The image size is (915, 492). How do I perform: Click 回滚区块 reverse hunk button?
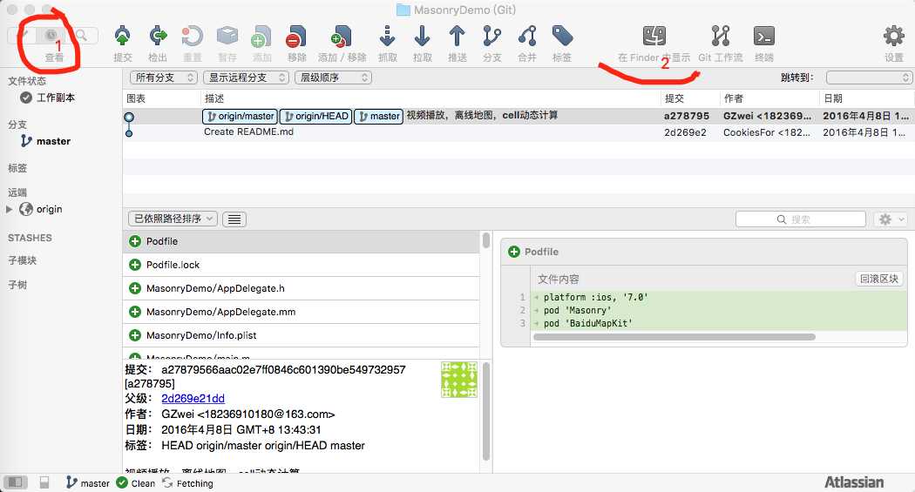(878, 279)
